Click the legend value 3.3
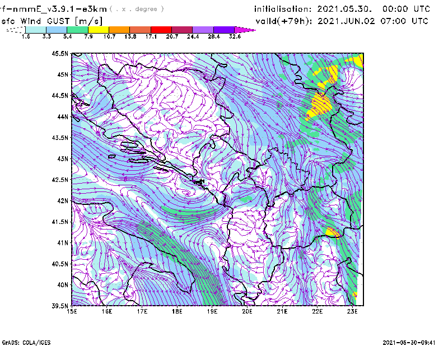This screenshot has width=448, height=346. [x=46, y=36]
